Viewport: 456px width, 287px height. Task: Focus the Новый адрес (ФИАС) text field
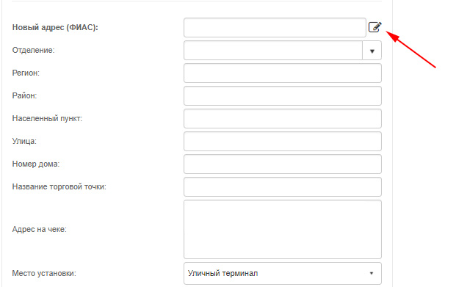click(275, 28)
